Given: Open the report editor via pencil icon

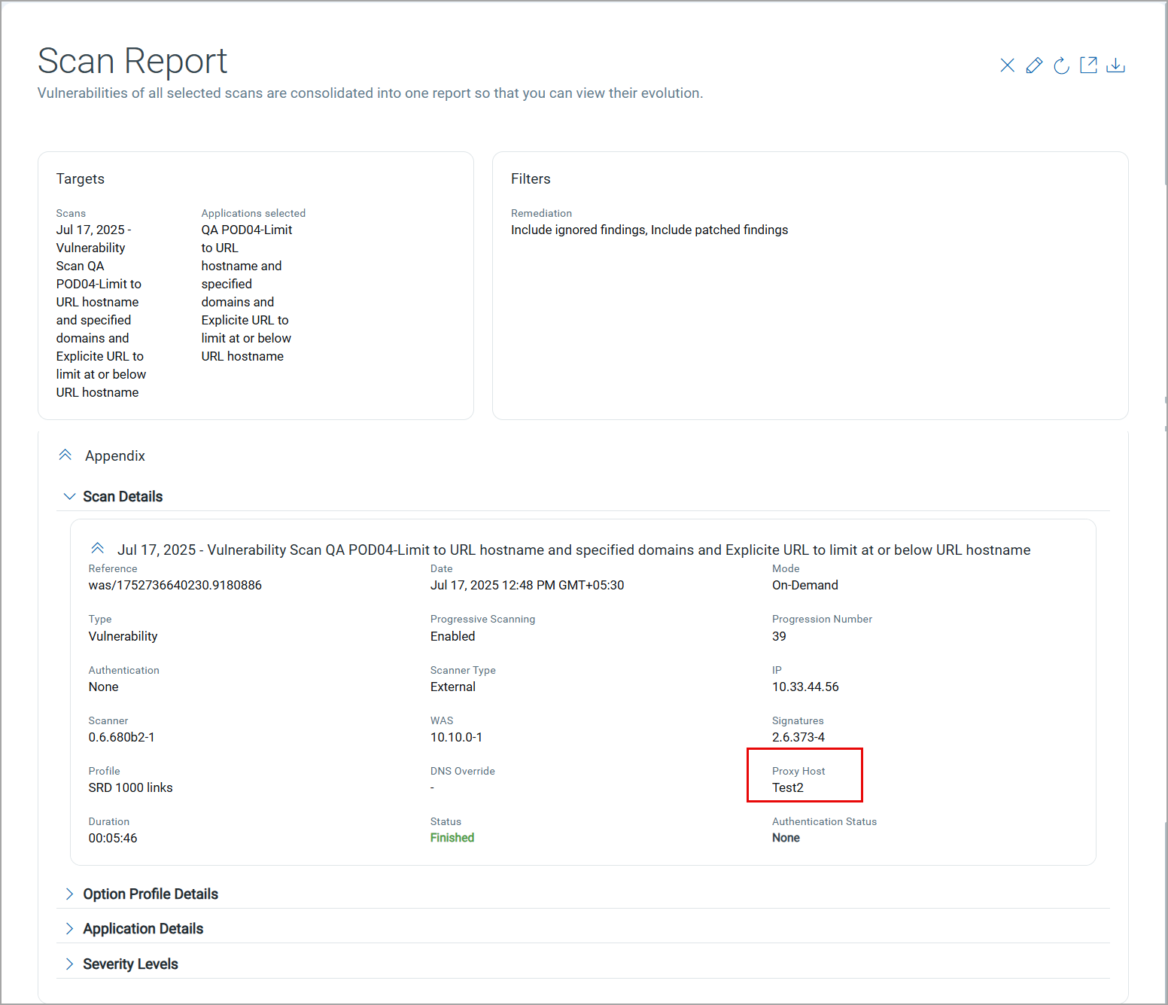Looking at the screenshot, I should pos(1034,65).
